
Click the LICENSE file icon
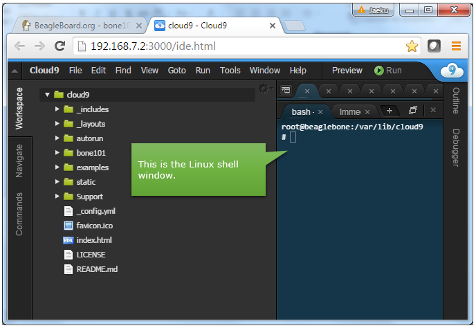68,255
